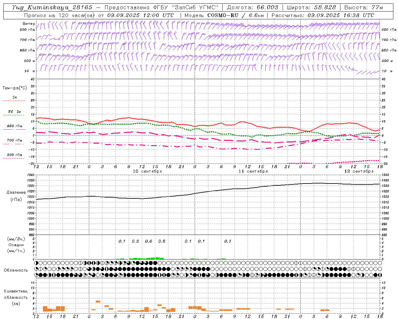The image size is (398, 319).
Task: Click the Широта: 58.828 value
Action: pyautogui.click(x=311, y=7)
